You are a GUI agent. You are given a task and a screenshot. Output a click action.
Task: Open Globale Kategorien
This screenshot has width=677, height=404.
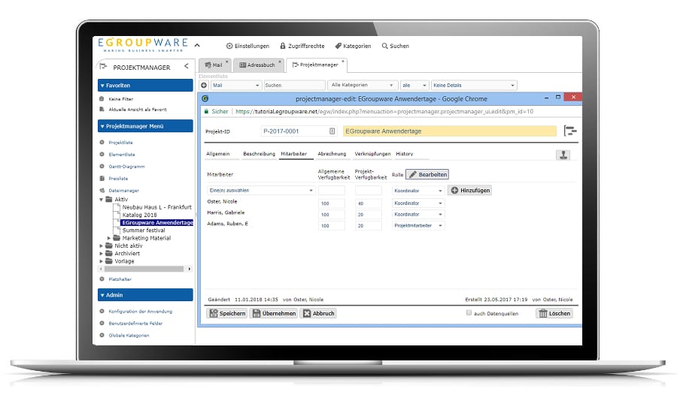129,336
